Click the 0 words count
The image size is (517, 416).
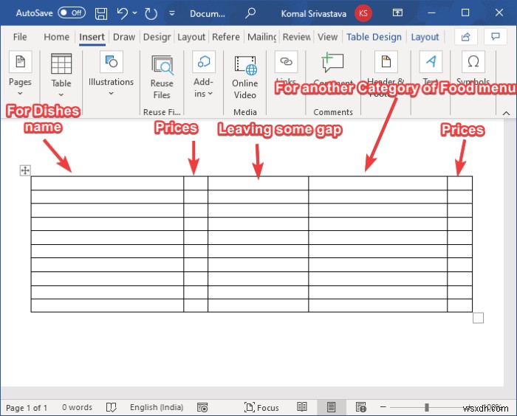[x=77, y=407]
